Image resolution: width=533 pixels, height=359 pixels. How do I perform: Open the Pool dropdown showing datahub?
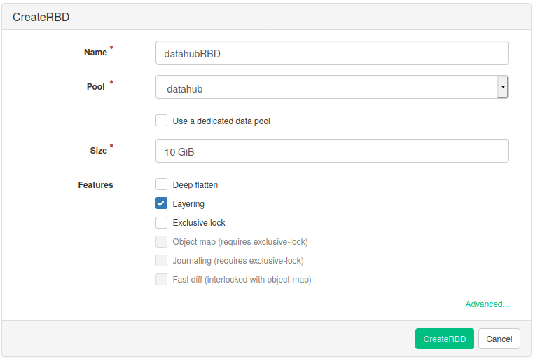(326, 88)
